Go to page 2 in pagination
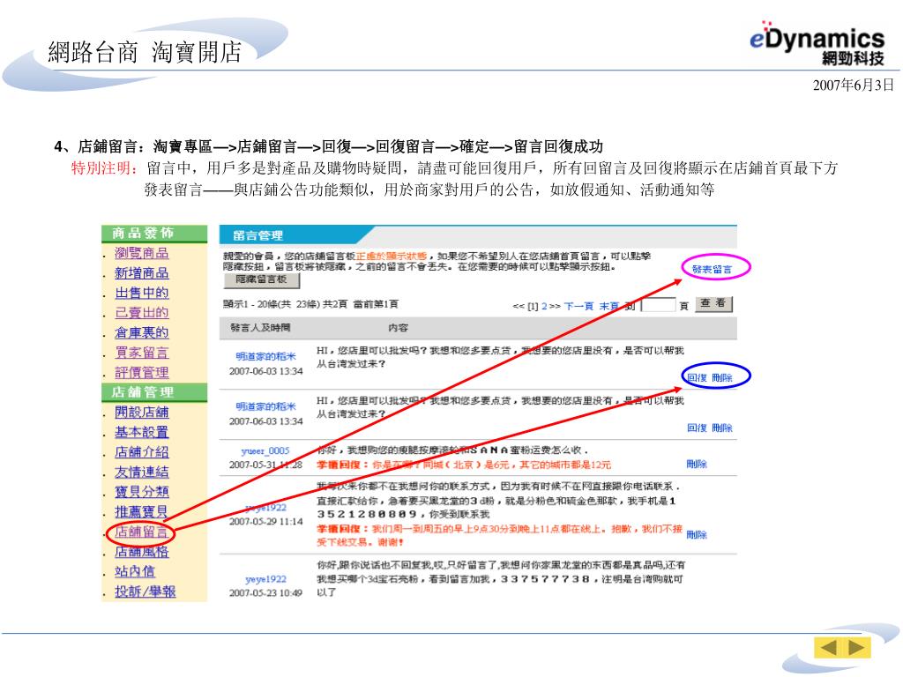 [x=544, y=306]
